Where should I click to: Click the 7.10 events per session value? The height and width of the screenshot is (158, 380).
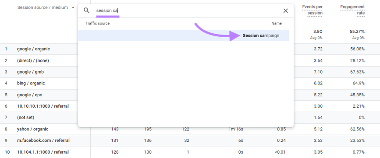[318, 72]
